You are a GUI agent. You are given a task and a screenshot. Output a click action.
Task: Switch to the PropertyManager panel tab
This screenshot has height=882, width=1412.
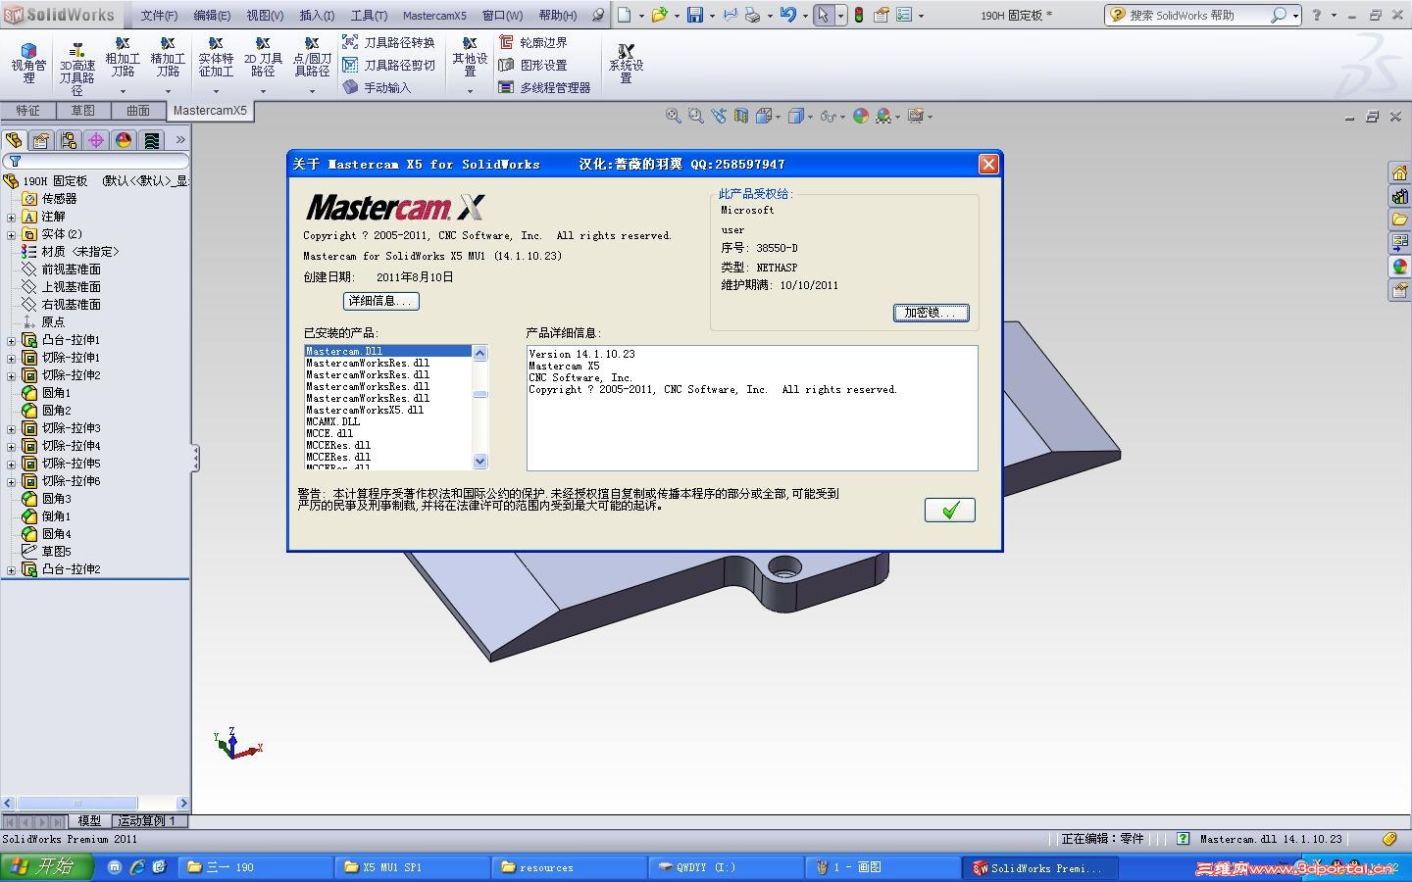click(x=41, y=140)
